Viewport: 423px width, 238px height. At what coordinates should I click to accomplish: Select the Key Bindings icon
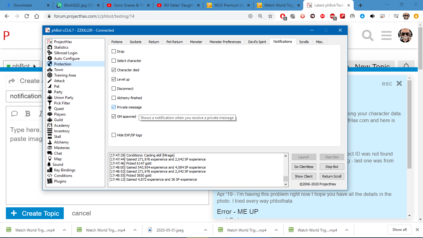tap(50, 170)
